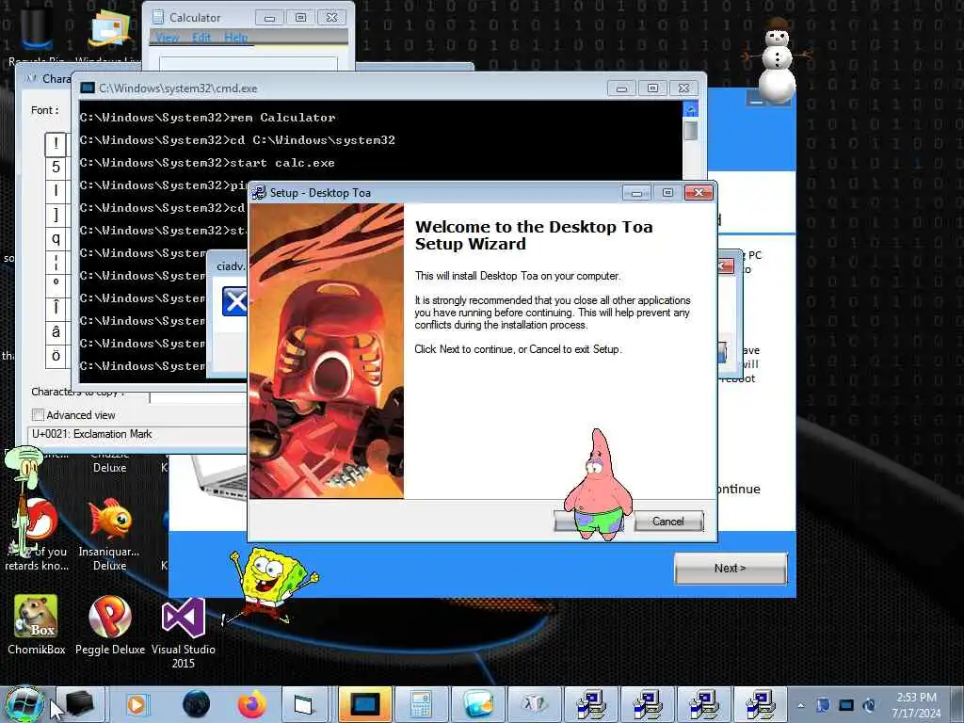Select the ChomikBox desktop icon
This screenshot has width=964, height=723.
pos(37,625)
